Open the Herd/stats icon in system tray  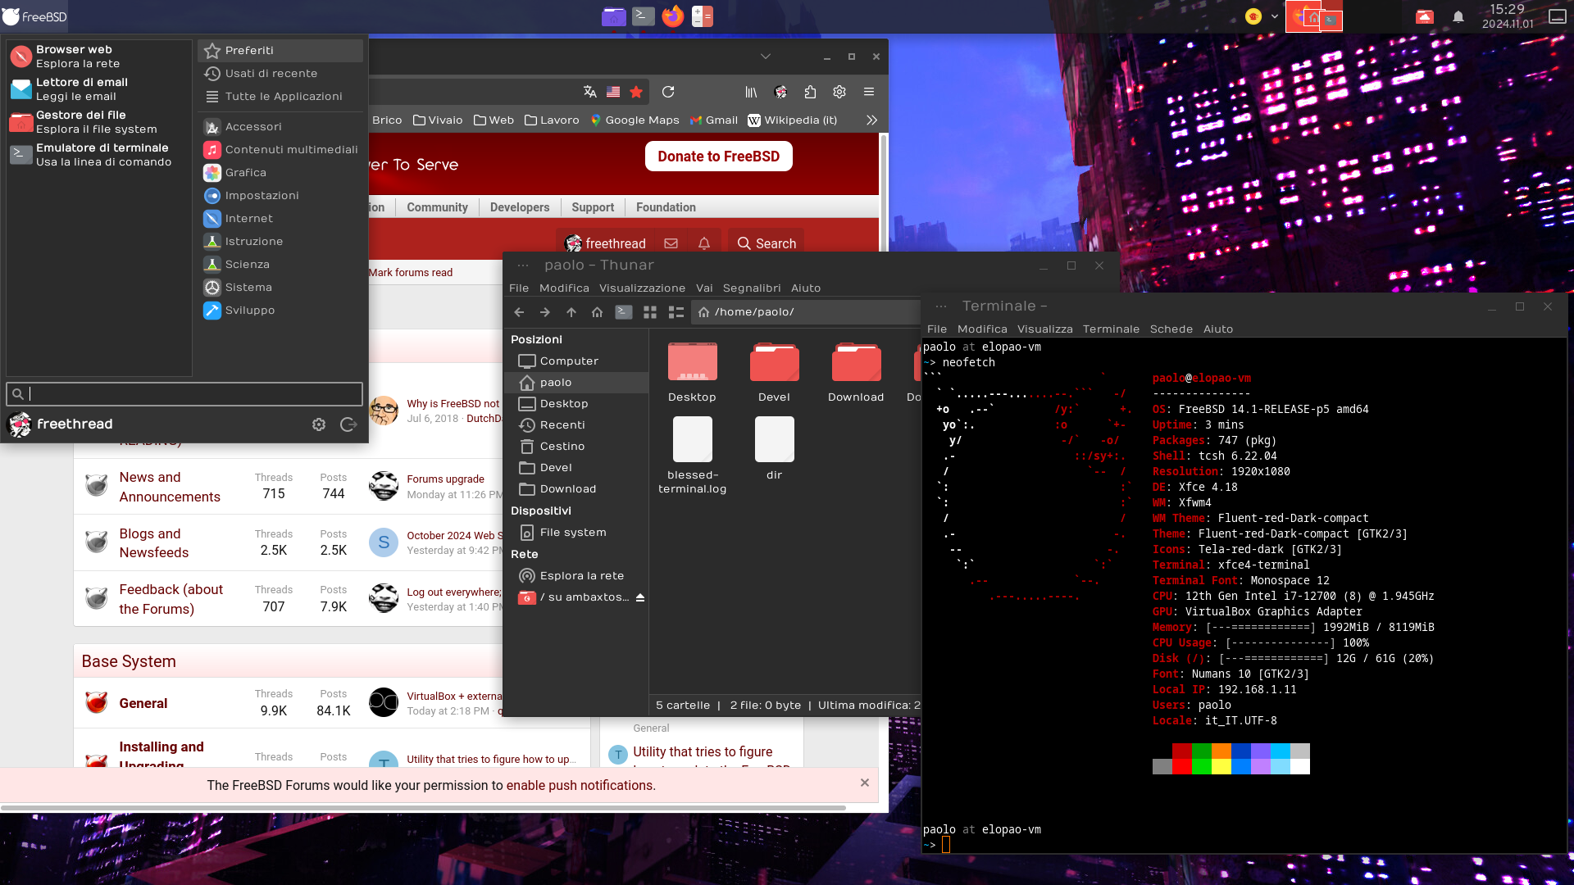click(x=1253, y=15)
